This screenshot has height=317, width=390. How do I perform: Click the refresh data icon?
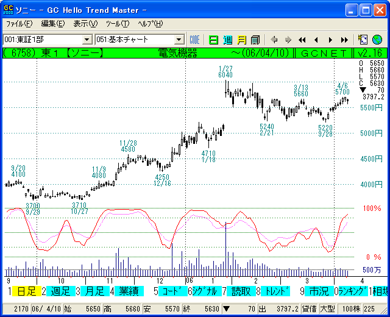click(363, 40)
